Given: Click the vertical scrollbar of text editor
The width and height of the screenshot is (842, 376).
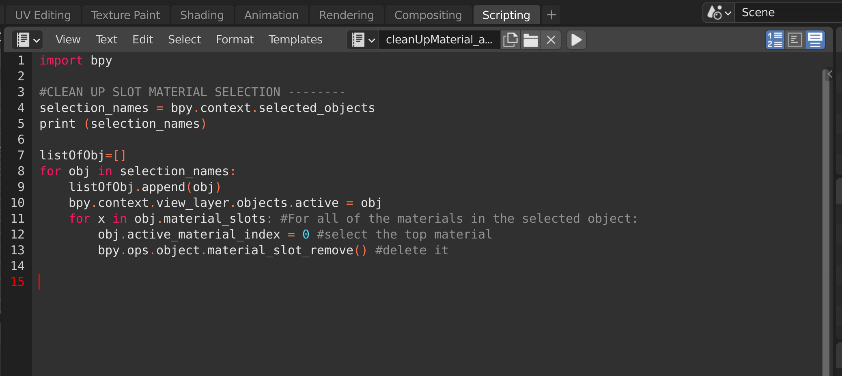Looking at the screenshot, I should tap(825, 222).
